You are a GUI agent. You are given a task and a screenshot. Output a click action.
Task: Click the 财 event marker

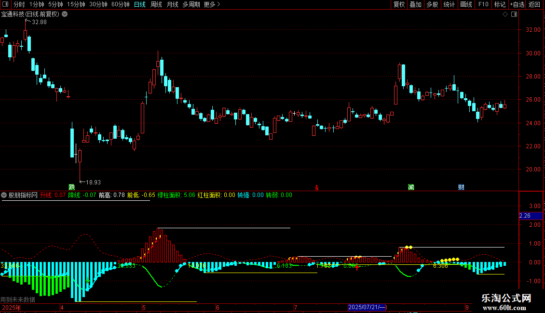point(461,187)
